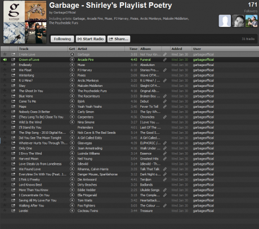This screenshot has height=229, width=259.
Task: Start Radio for this playlist
Action: coord(91,39)
